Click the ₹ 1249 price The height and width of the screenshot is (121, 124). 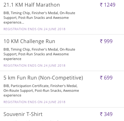(108, 5)
